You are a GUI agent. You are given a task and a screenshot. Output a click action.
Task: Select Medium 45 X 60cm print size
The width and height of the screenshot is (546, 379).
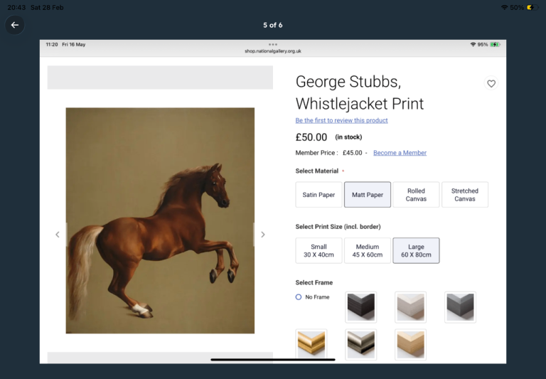(x=368, y=250)
